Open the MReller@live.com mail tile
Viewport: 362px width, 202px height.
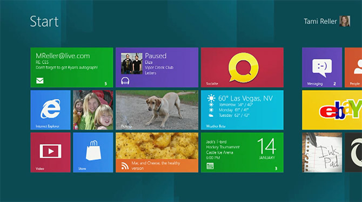point(72,67)
